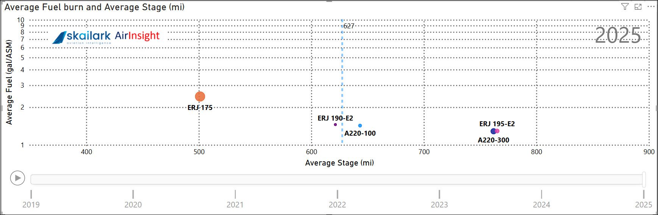Select the orange ERJ 175 bubble
The height and width of the screenshot is (215, 658).
(x=200, y=97)
